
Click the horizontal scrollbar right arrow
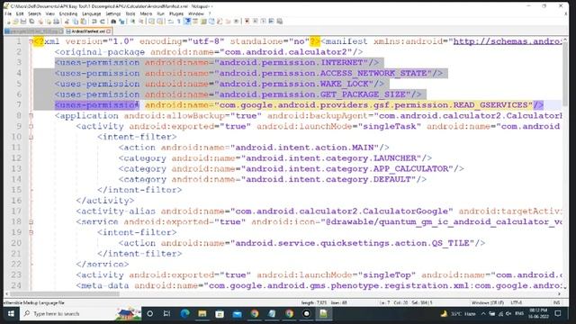click(560, 294)
